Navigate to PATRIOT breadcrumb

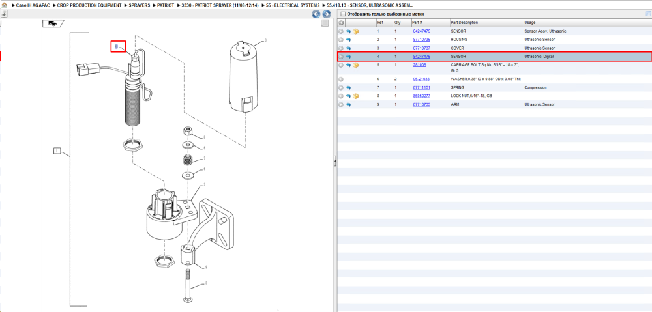(166, 5)
